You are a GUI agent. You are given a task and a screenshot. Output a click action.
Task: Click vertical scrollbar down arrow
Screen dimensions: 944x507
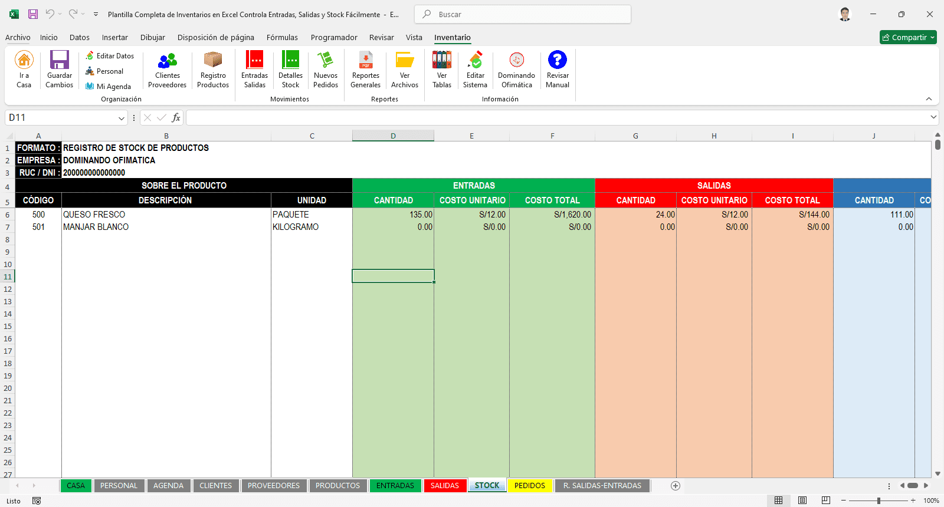pos(938,473)
